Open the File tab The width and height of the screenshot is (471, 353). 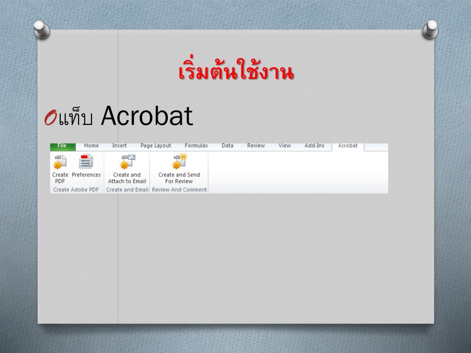point(63,146)
